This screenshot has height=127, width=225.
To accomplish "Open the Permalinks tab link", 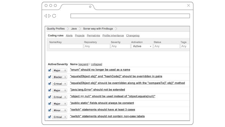I will (93, 35).
